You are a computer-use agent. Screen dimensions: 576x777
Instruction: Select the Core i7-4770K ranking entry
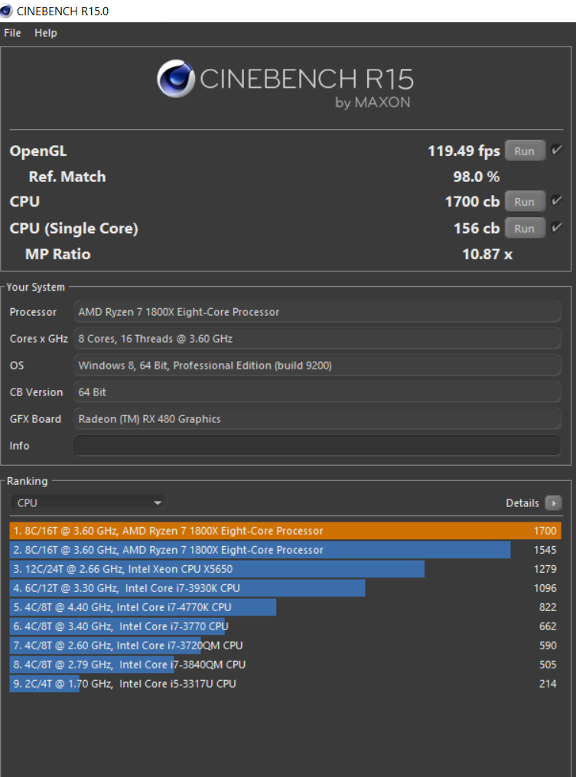tap(285, 607)
